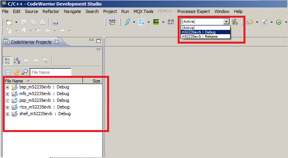The width and height of the screenshot is (288, 158).
Task: Click the green memory chip icon
Action: (x=156, y=22)
